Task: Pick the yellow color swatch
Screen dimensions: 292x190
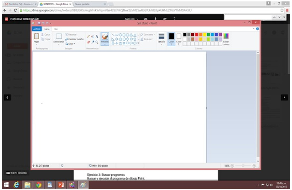Action: tap(204, 35)
